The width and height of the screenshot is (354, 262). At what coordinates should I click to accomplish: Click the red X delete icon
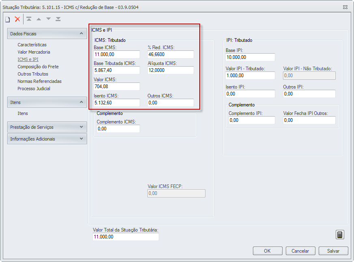coord(17,19)
